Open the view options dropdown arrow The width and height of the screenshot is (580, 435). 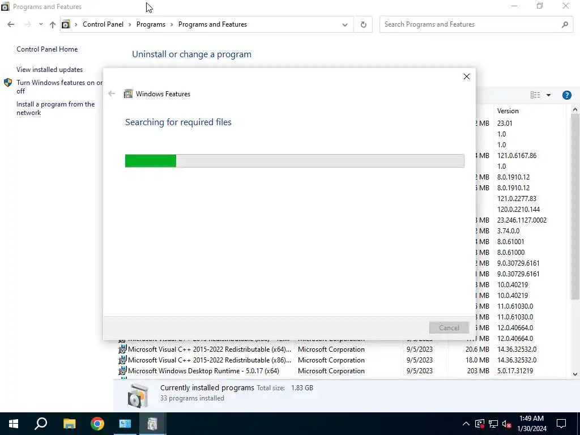click(548, 95)
